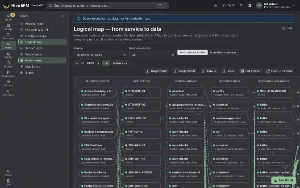The height and width of the screenshot is (188, 300).
Task: Open Map builder menu item
Action: (42, 67)
